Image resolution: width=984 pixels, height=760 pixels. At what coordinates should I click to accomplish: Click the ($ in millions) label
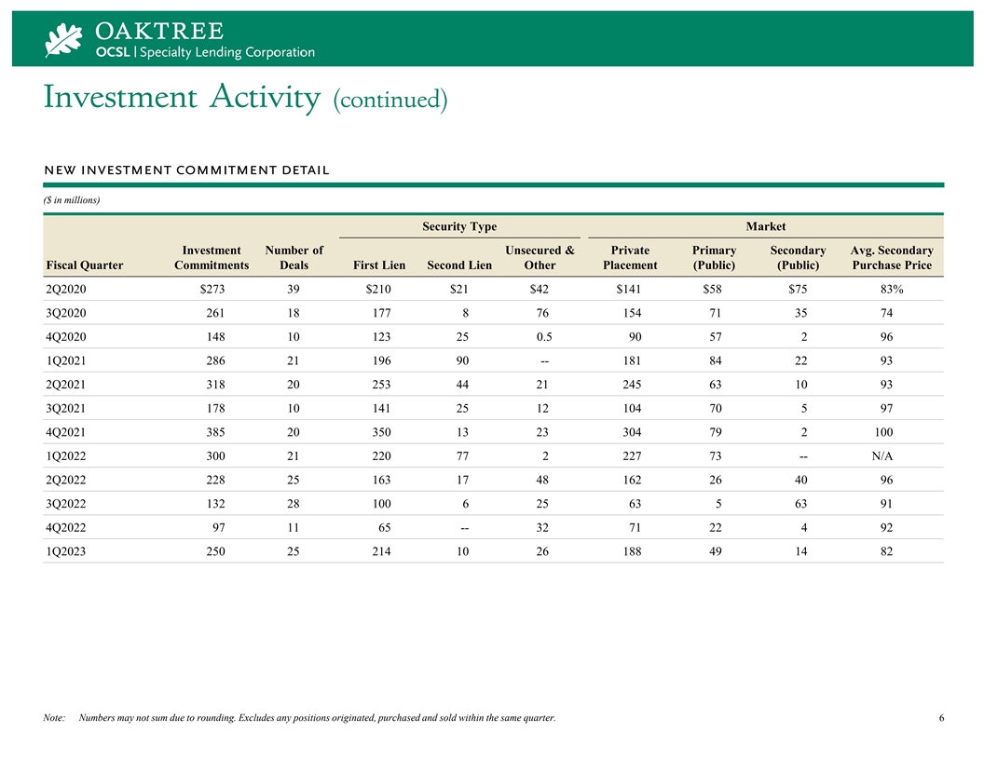pyautogui.click(x=72, y=200)
